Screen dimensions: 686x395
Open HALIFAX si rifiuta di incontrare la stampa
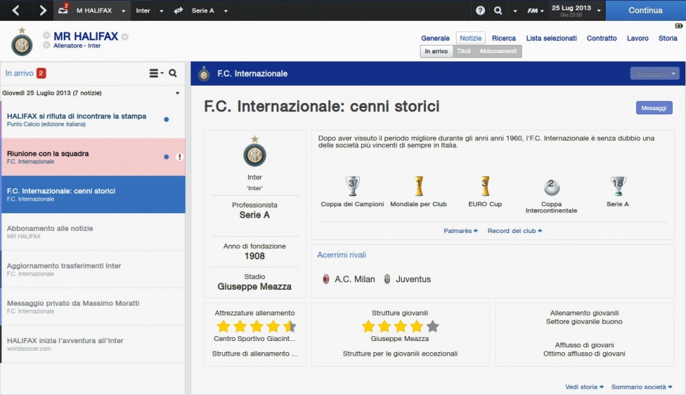(x=93, y=120)
